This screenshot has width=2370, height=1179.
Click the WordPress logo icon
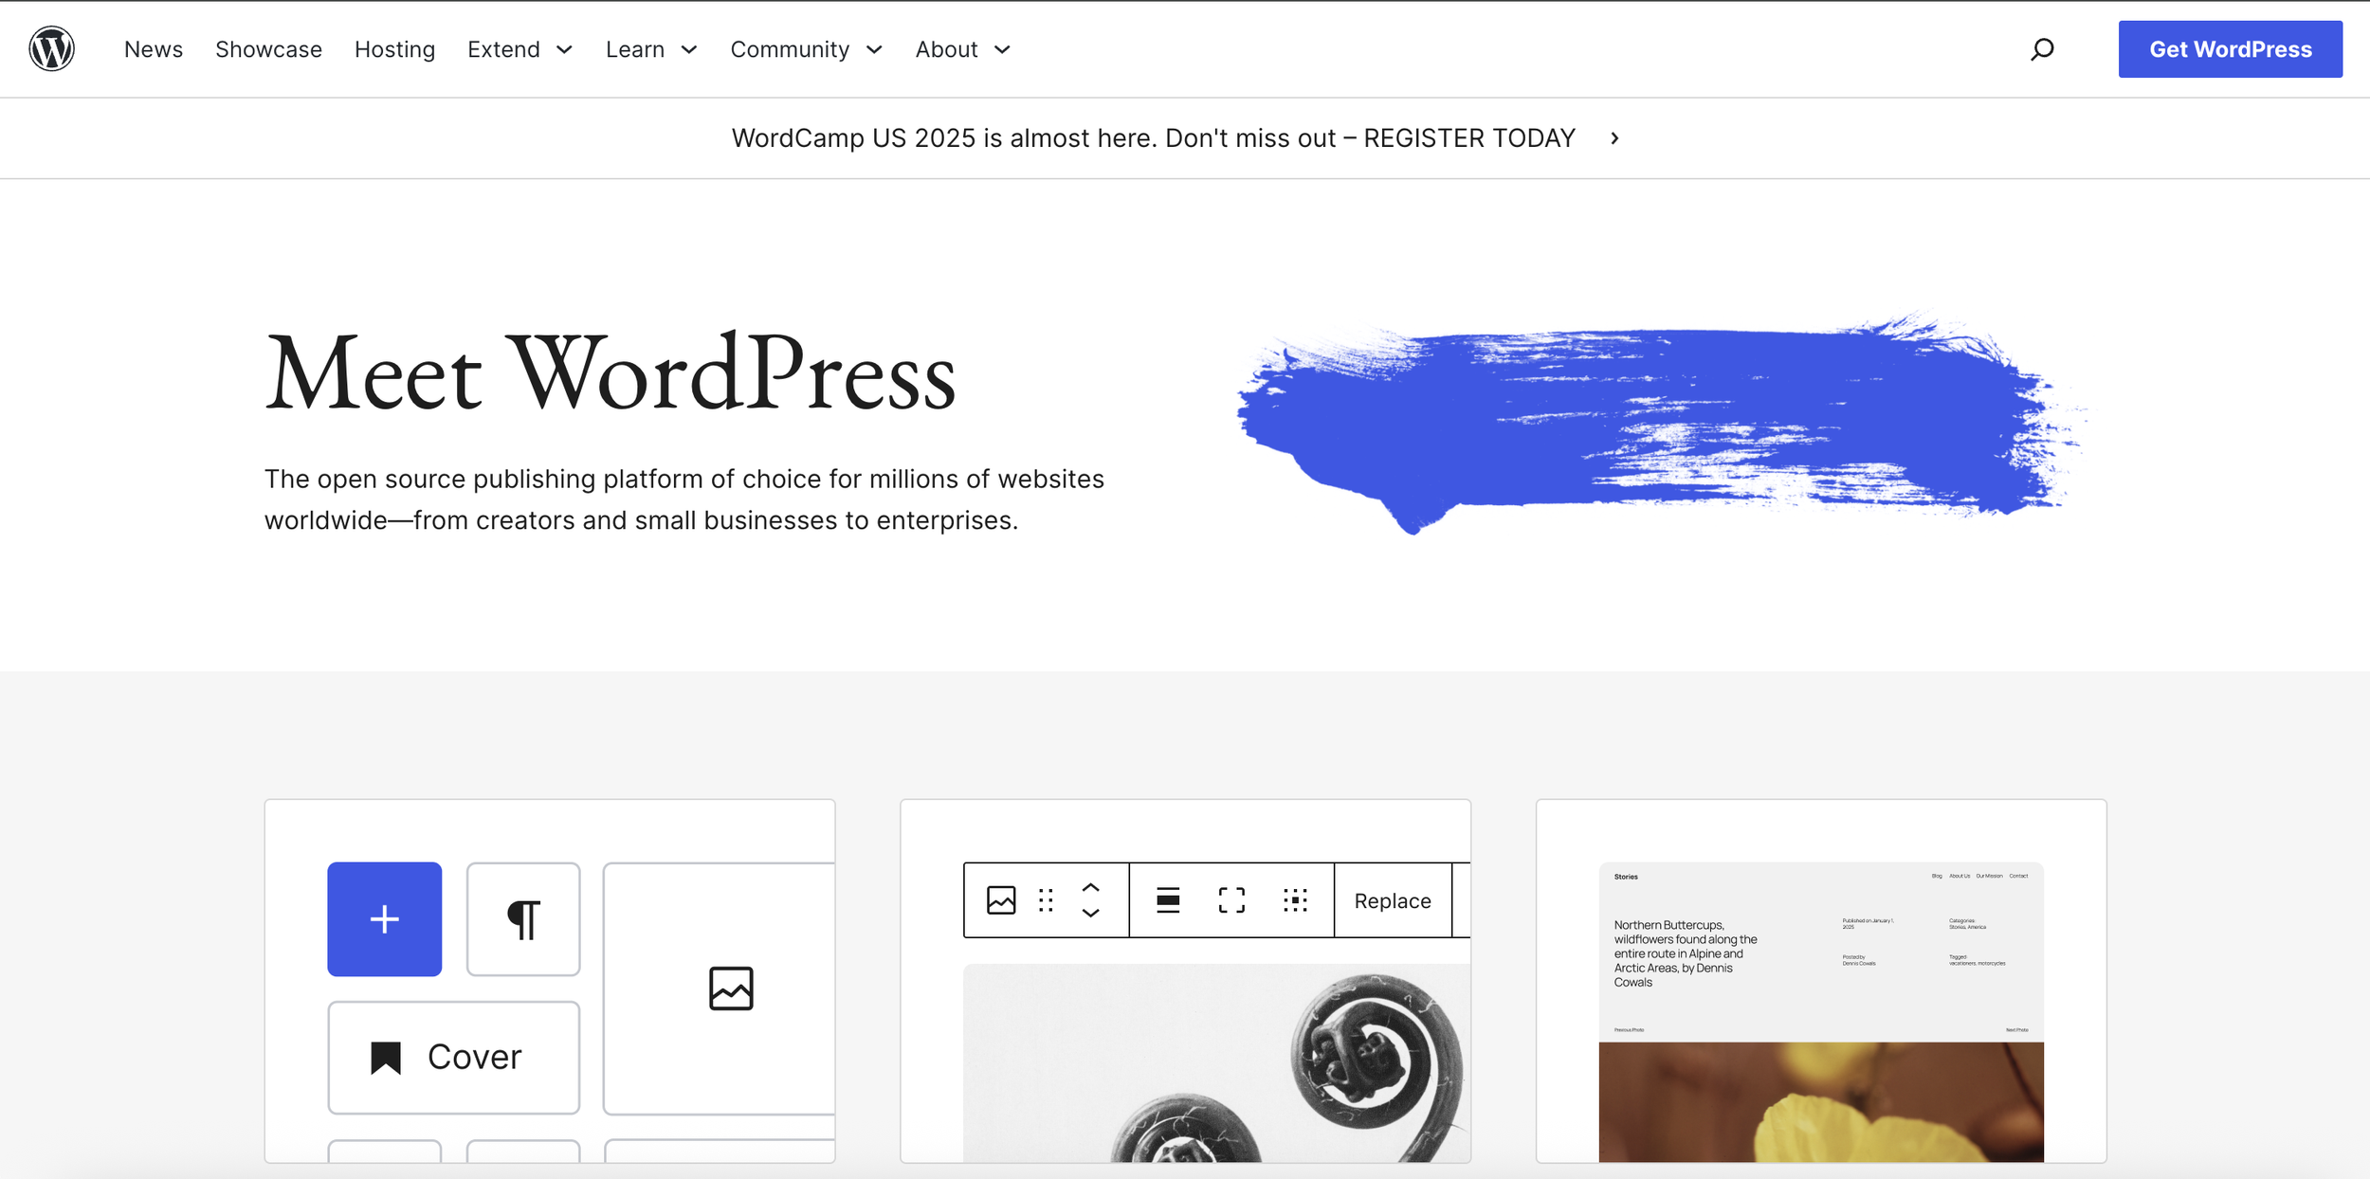(x=51, y=48)
